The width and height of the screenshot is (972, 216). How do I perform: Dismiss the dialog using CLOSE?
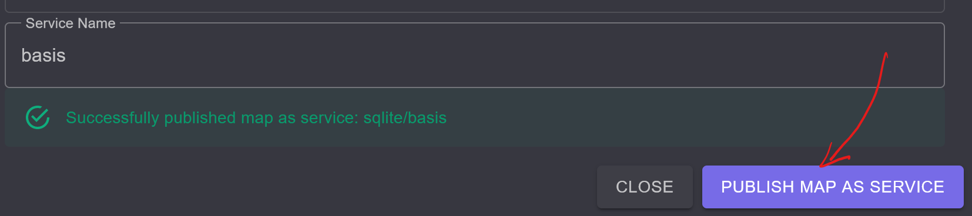point(645,187)
